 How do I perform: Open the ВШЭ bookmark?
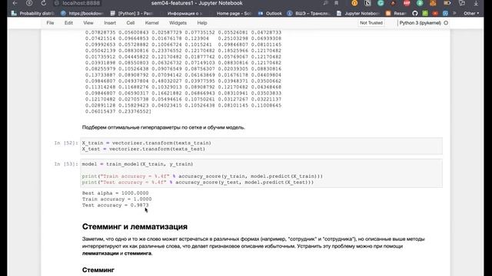tap(309, 14)
